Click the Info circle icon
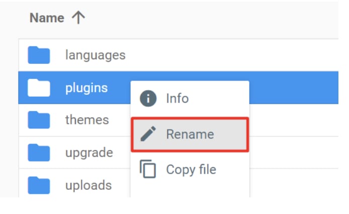Viewport: 349px width, 214px height. pyautogui.click(x=148, y=98)
